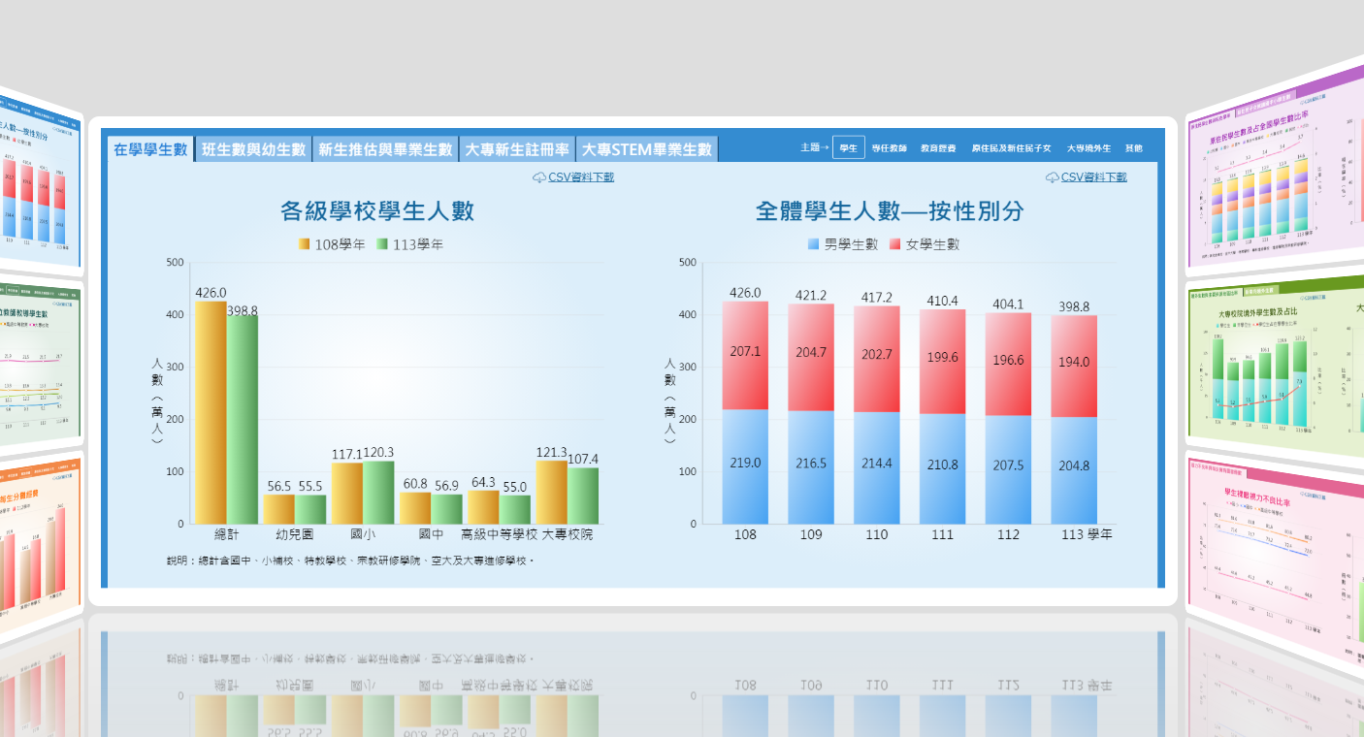Open the 大專STEM畢業生數 tab
This screenshot has height=737, width=1364.
[647, 149]
